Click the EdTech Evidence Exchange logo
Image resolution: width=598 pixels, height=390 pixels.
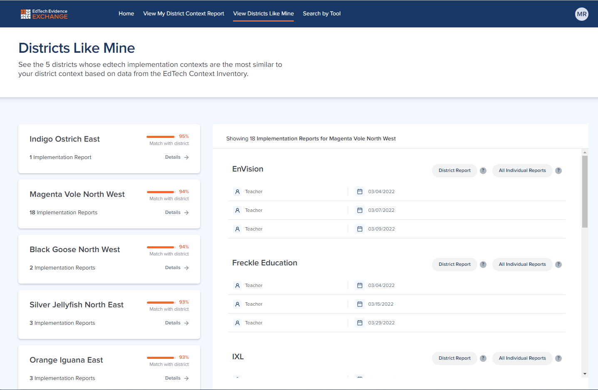(x=44, y=14)
